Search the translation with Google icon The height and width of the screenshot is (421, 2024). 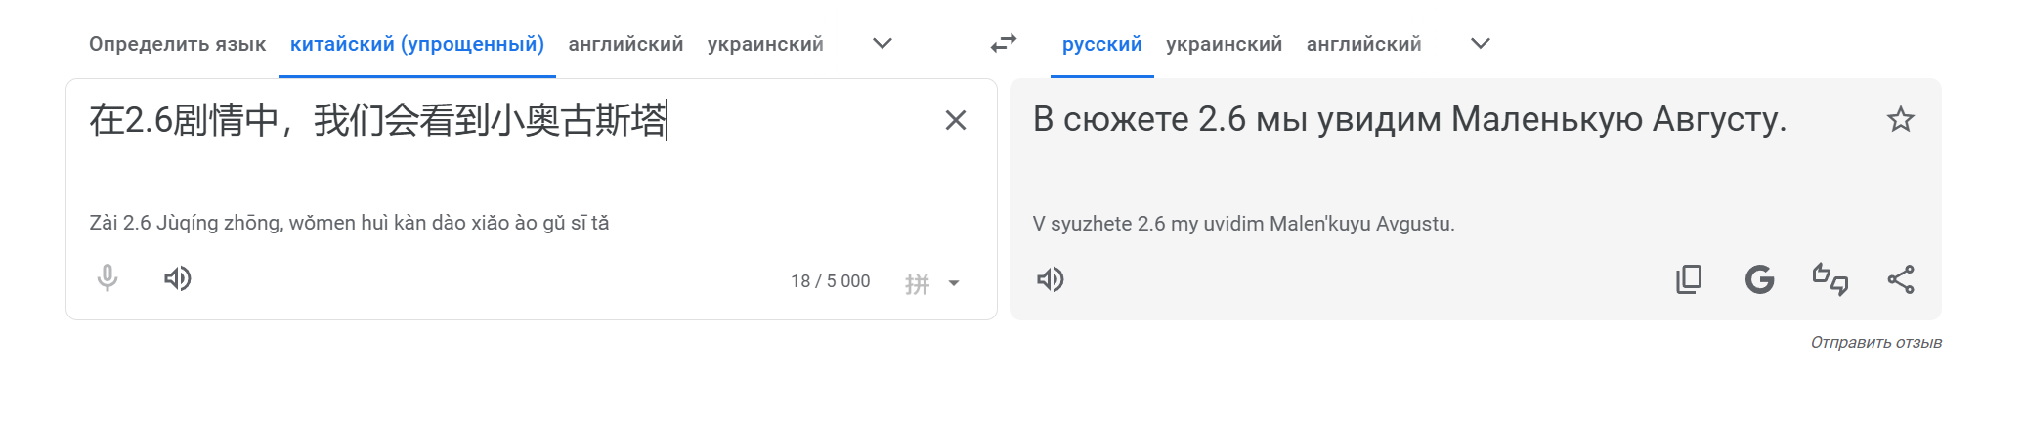(x=1759, y=280)
